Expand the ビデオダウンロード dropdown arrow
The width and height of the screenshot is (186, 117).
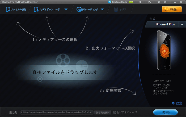[66, 9]
